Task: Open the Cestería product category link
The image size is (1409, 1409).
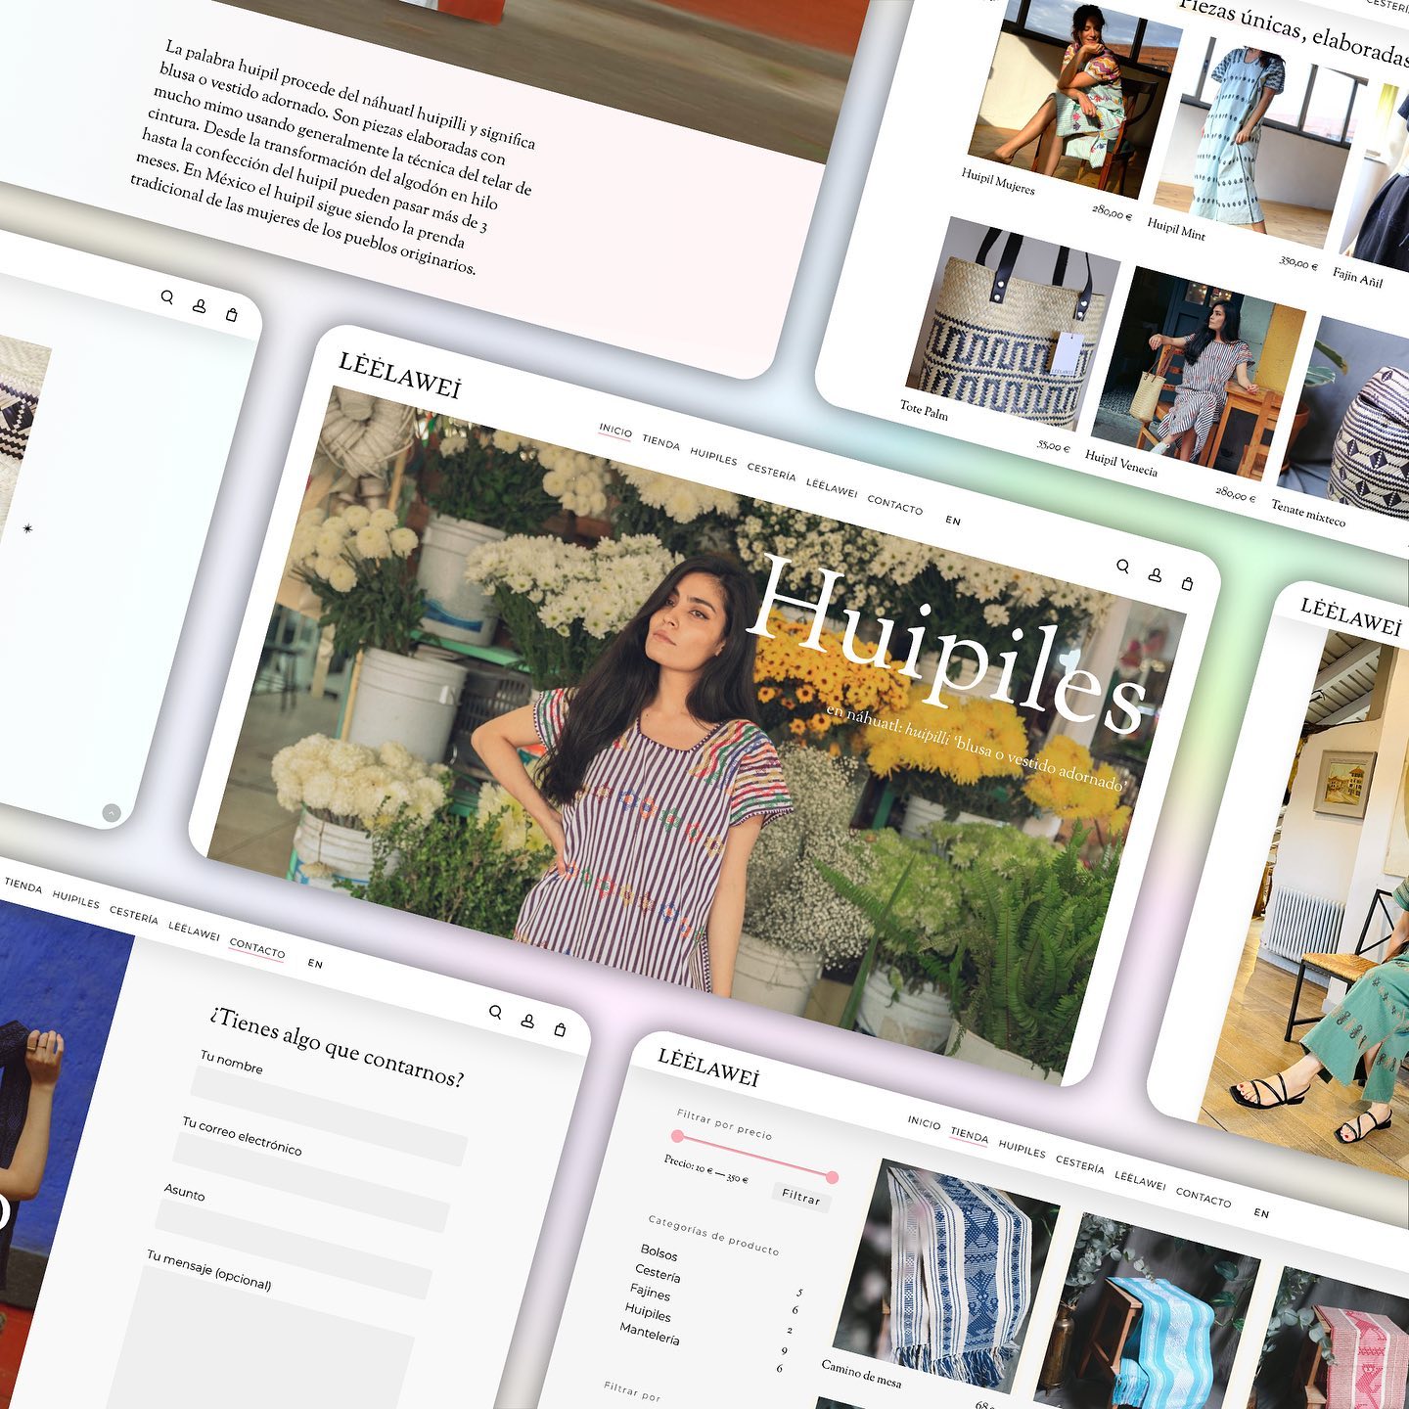Action: 658,1274
